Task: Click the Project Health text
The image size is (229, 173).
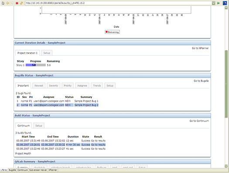Action: 23,153
